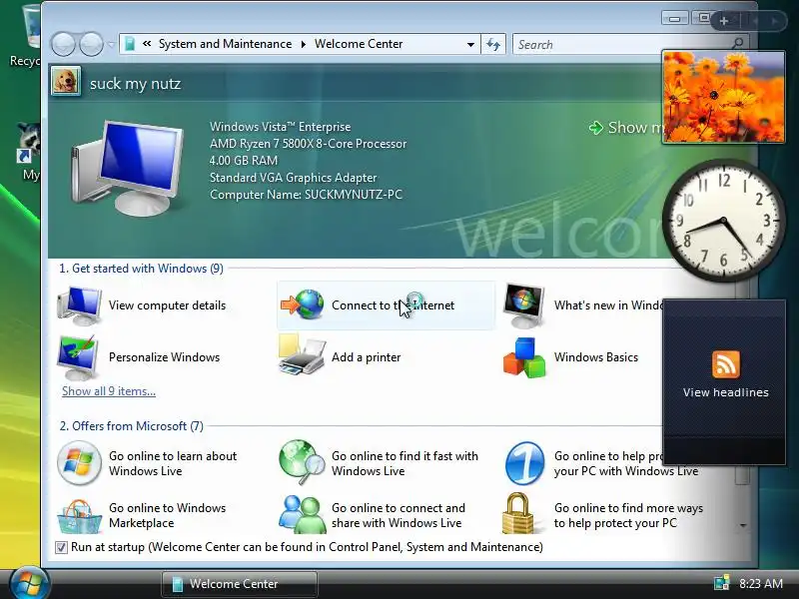Screen dimensions: 799x599
Task: Click Go online to connect and share text
Action: pyautogui.click(x=398, y=515)
